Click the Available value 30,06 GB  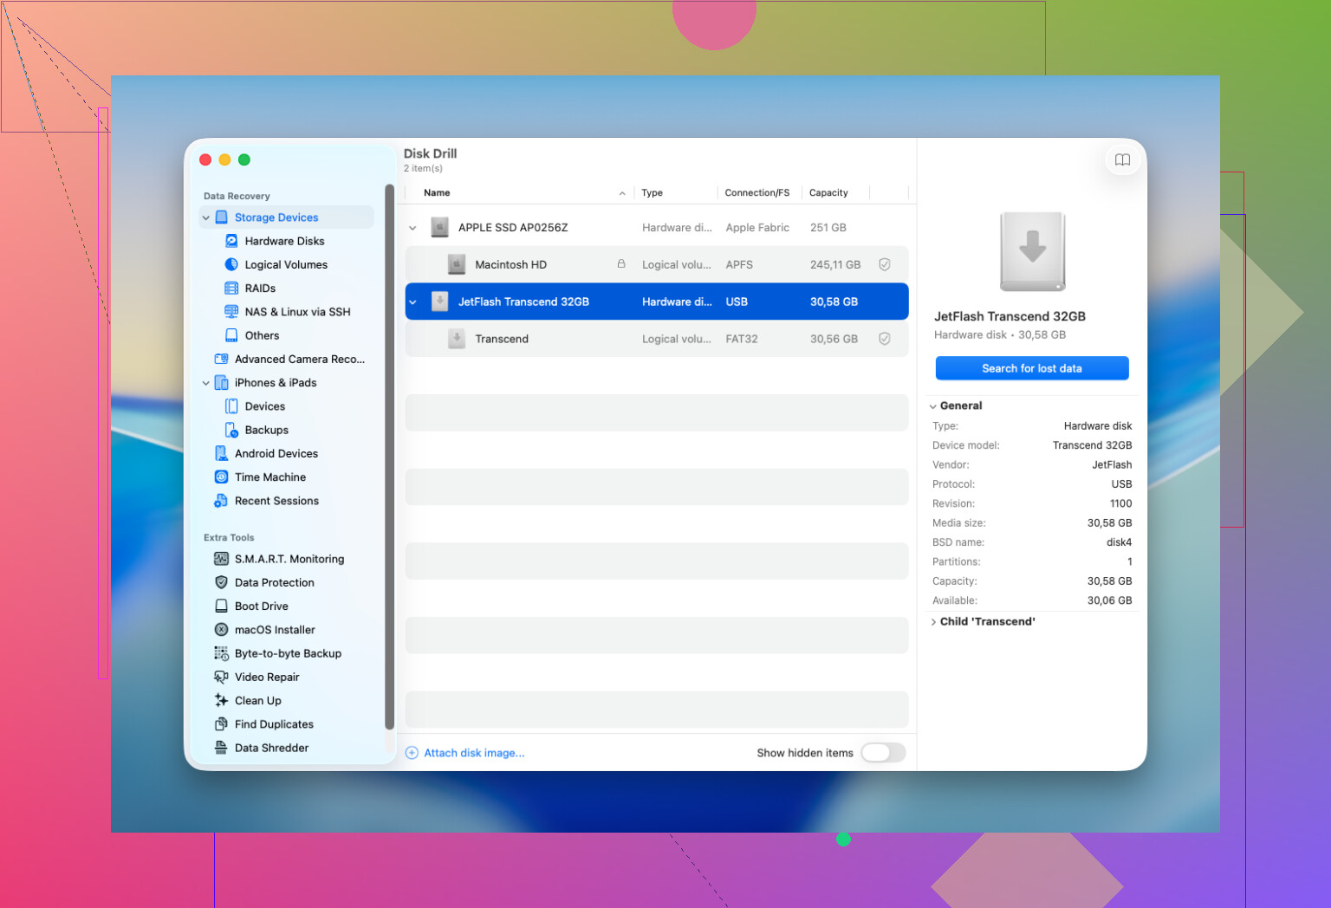[1109, 600]
